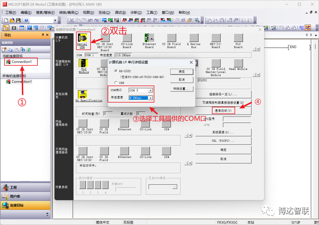
Task: Pin the navigation panel
Action: tap(43, 35)
